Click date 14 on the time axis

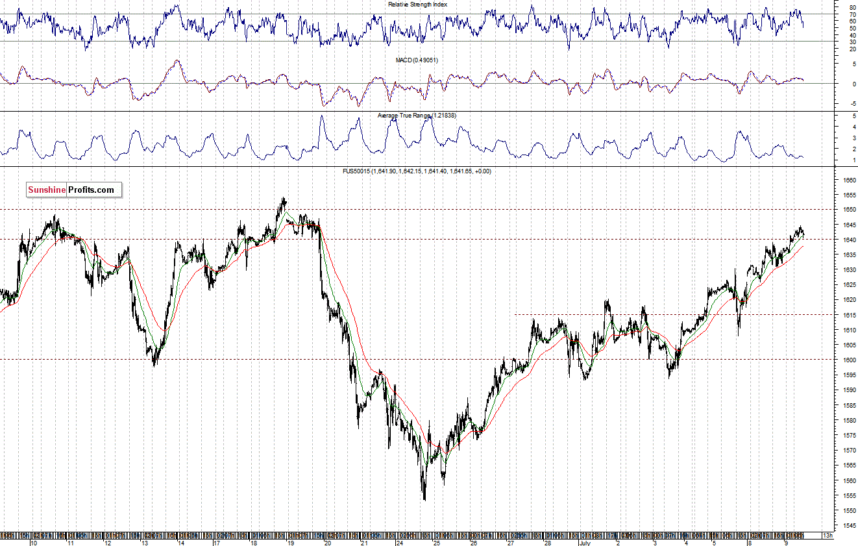(181, 542)
